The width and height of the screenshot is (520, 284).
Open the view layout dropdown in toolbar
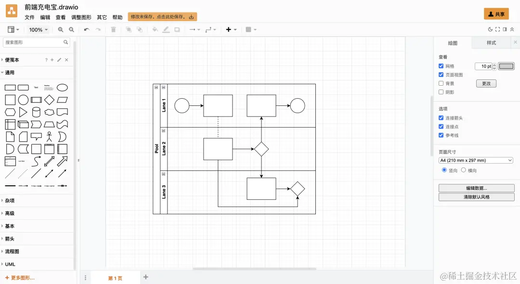(13, 29)
